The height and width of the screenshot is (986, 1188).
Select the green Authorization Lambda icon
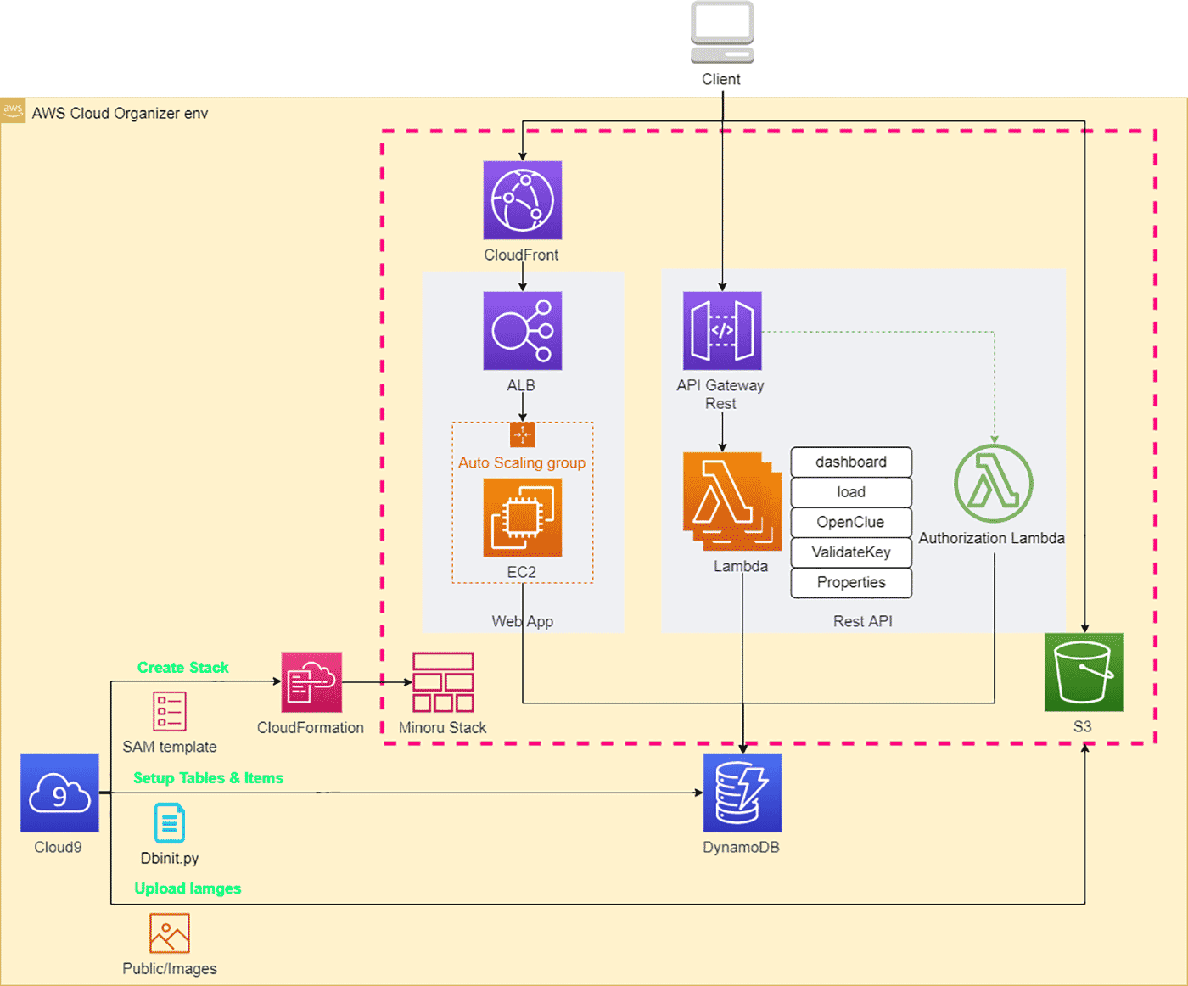pyautogui.click(x=994, y=483)
